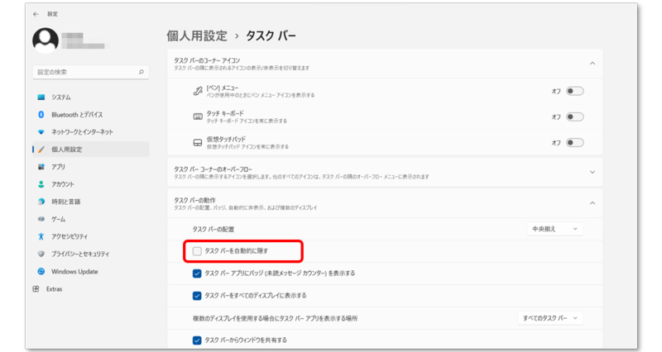This screenshot has height=352, width=662.
Task: Collapse the タスク バーのコーナー アイコン section chevron
Action: (x=592, y=64)
